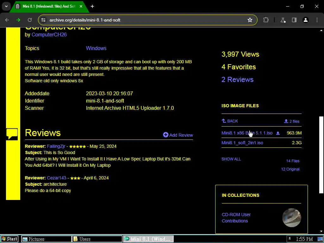Download Mini8.1 x86 Beta 5.1.1.iso
The height and width of the screenshot is (243, 324).
[x=247, y=133]
